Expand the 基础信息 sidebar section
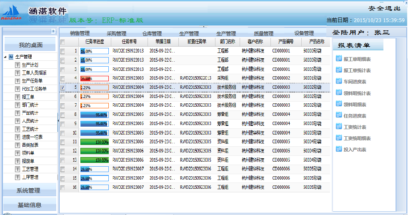 pos(29,205)
